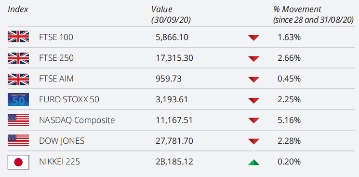
Task: Click the Japan flag beside NIKKEI 225
Action: [18, 162]
